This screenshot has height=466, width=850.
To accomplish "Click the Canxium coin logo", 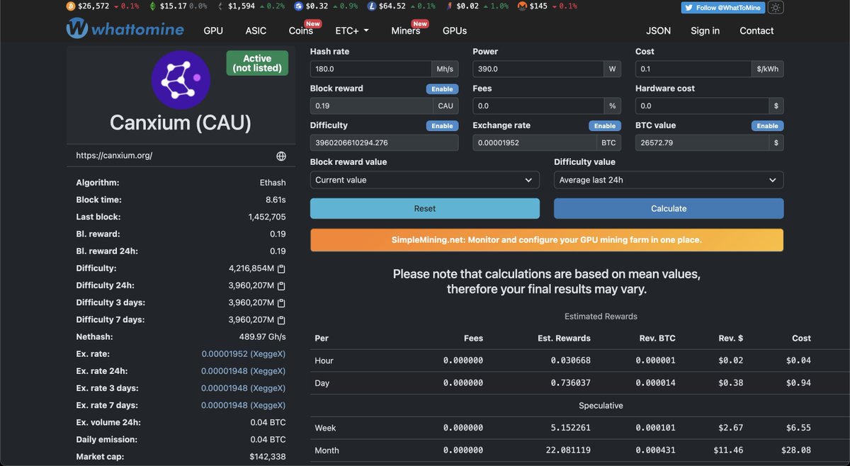I will [x=181, y=79].
